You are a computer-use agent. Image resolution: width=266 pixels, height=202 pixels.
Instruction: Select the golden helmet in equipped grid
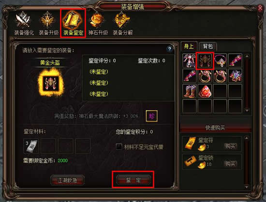[x=205, y=61]
